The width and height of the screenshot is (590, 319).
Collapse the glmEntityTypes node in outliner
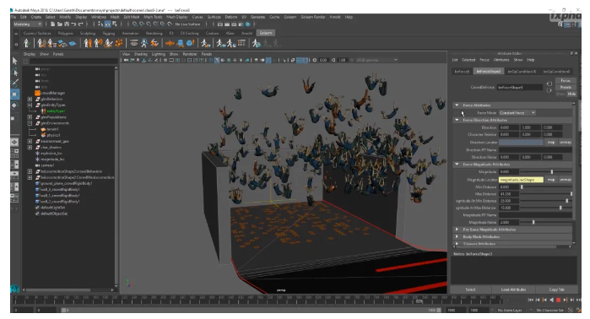click(30, 105)
